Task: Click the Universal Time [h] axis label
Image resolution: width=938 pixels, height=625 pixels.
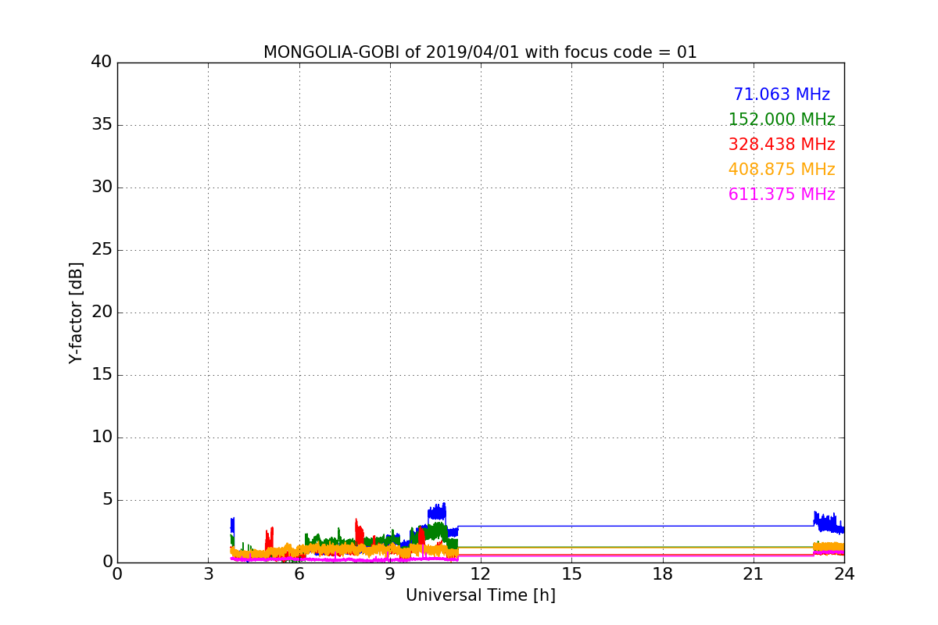Action: [x=480, y=595]
